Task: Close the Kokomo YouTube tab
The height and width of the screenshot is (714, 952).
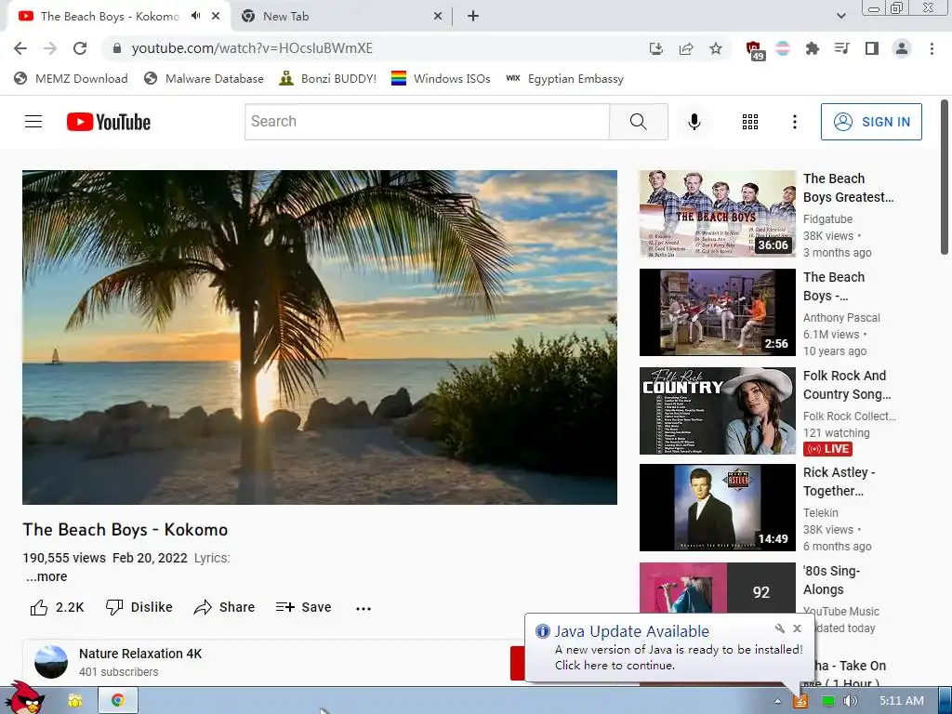Action: (x=216, y=17)
